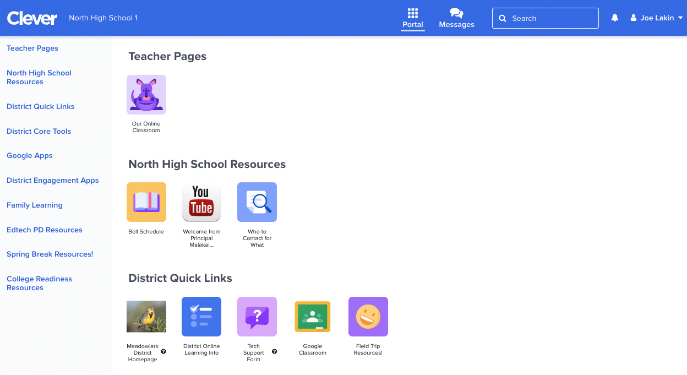The image size is (687, 375).
Task: Open the Bell Schedule resource
Action: click(146, 202)
